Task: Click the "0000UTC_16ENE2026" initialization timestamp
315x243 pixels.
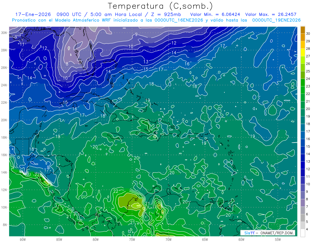Action: click(x=179, y=20)
